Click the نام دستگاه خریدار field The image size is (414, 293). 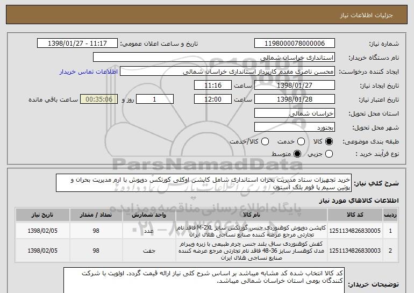(x=214, y=58)
